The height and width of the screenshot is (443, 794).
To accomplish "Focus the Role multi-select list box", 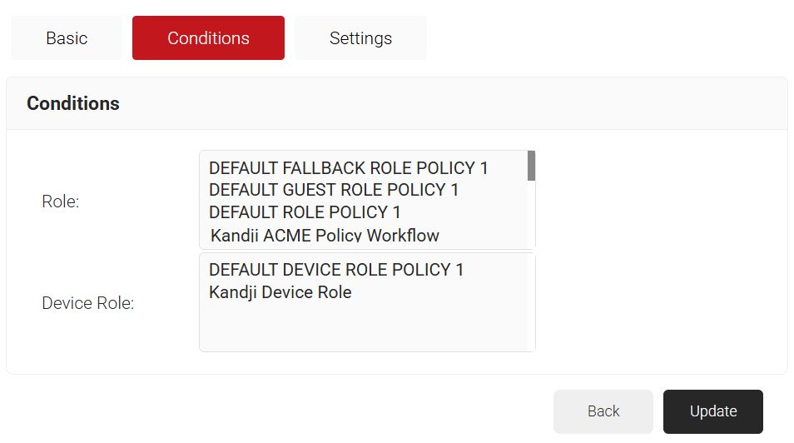I will click(x=367, y=200).
